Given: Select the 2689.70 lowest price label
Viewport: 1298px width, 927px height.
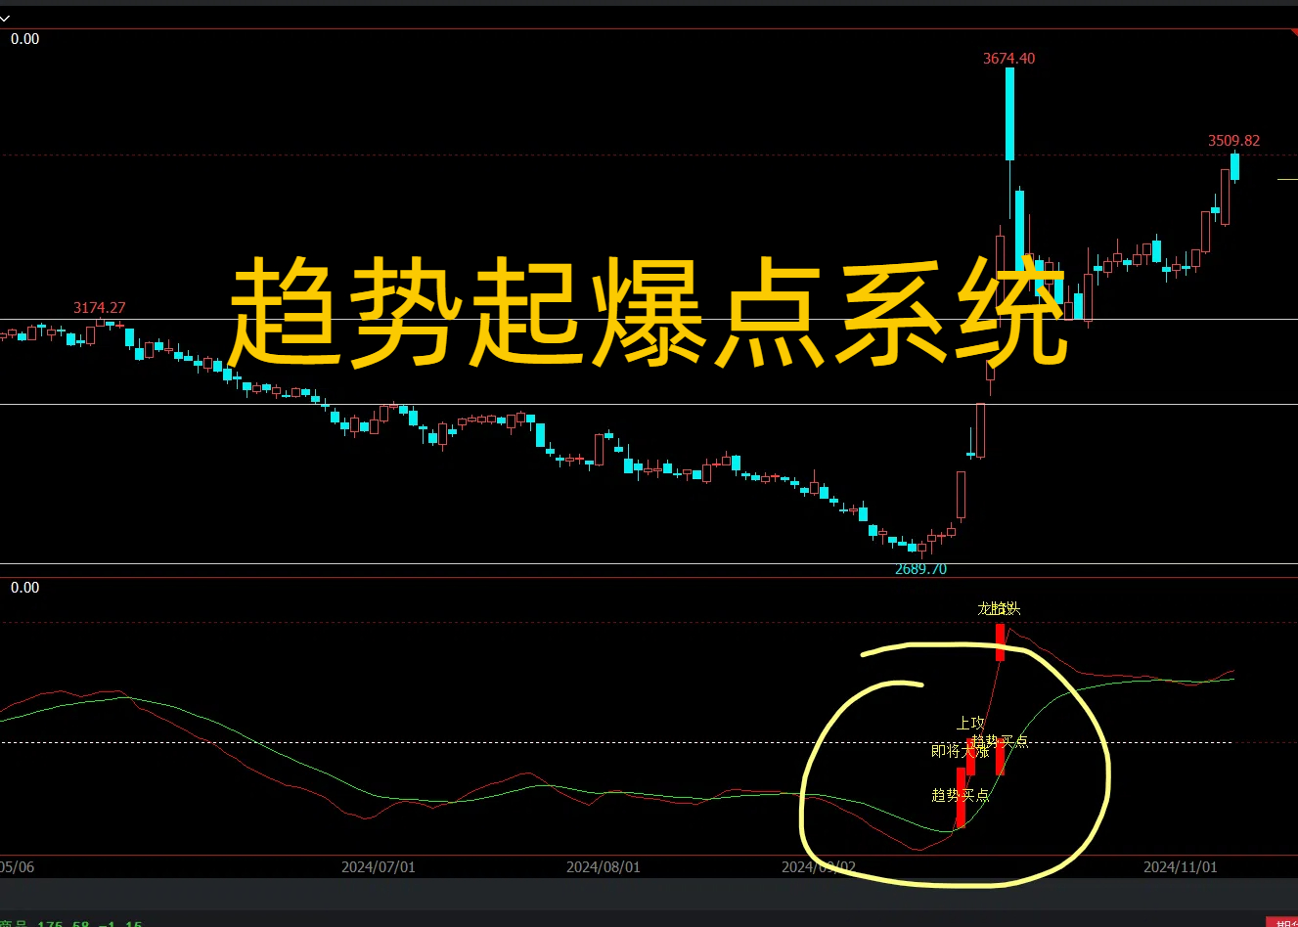Looking at the screenshot, I should click(x=920, y=569).
